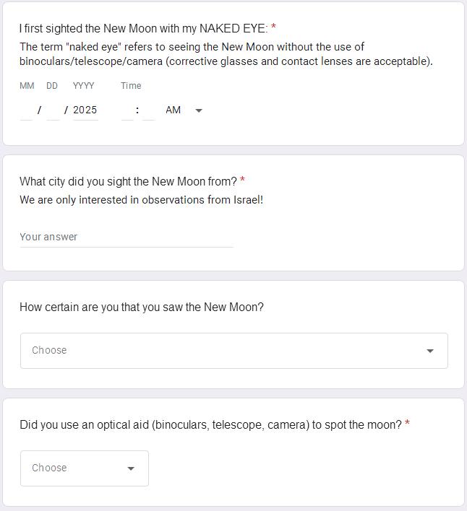Click the arrow icon in the certainty dropdown
This screenshot has width=467, height=511.
(430, 351)
